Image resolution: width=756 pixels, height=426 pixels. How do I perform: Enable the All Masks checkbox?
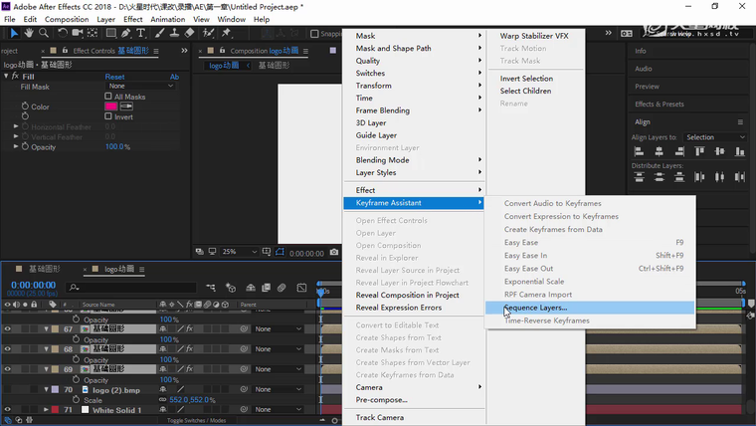tap(109, 97)
